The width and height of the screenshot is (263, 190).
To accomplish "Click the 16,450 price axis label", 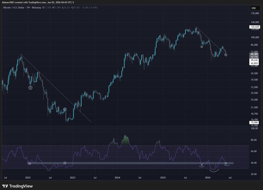I will [254, 120].
